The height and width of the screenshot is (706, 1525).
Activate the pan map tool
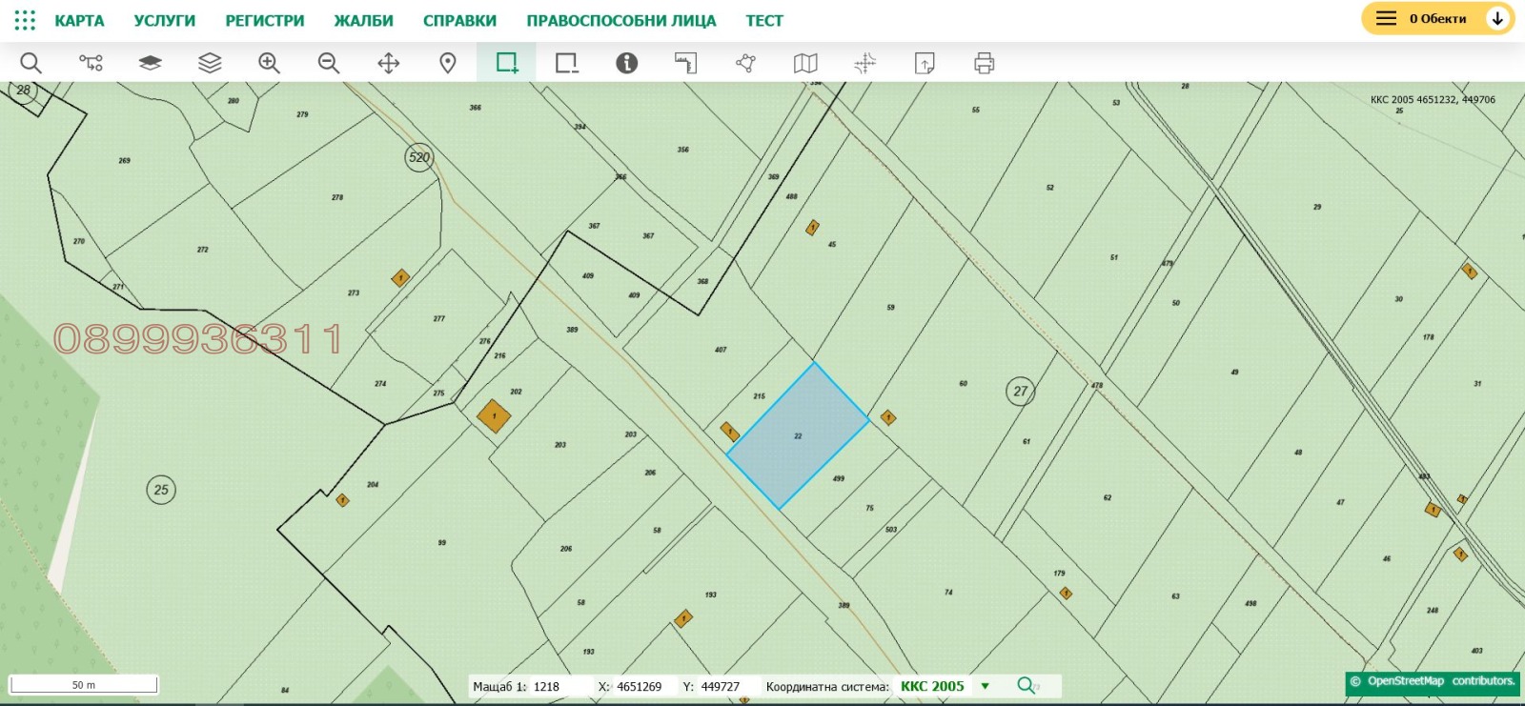click(388, 63)
